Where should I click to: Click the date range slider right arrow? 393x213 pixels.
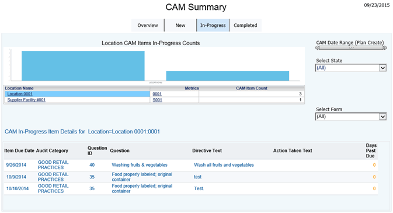[x=385, y=48]
